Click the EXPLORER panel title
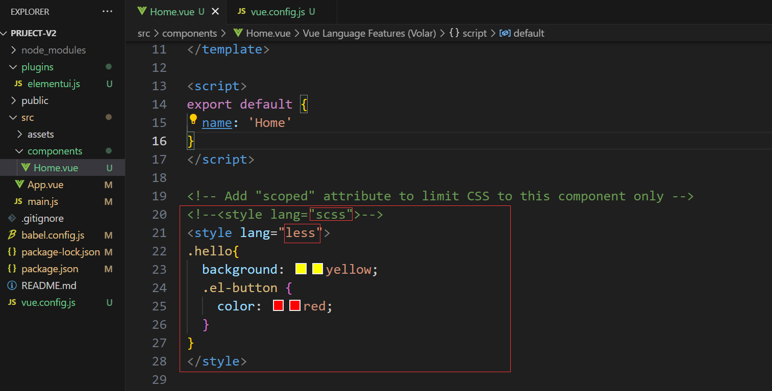This screenshot has width=772, height=391. [x=30, y=11]
